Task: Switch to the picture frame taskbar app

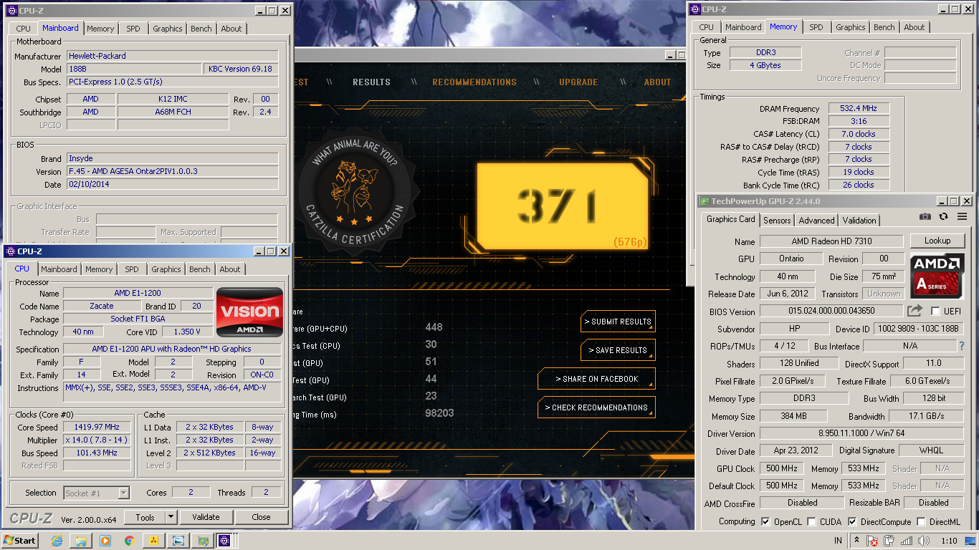Action: [178, 541]
